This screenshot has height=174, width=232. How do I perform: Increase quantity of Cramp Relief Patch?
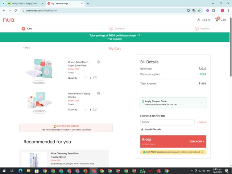(95, 78)
